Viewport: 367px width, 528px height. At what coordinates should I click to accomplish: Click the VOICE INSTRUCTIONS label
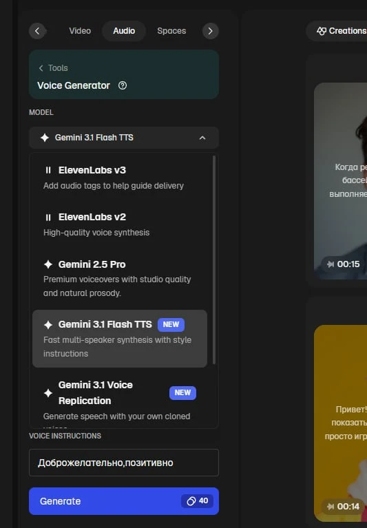pyautogui.click(x=65, y=436)
